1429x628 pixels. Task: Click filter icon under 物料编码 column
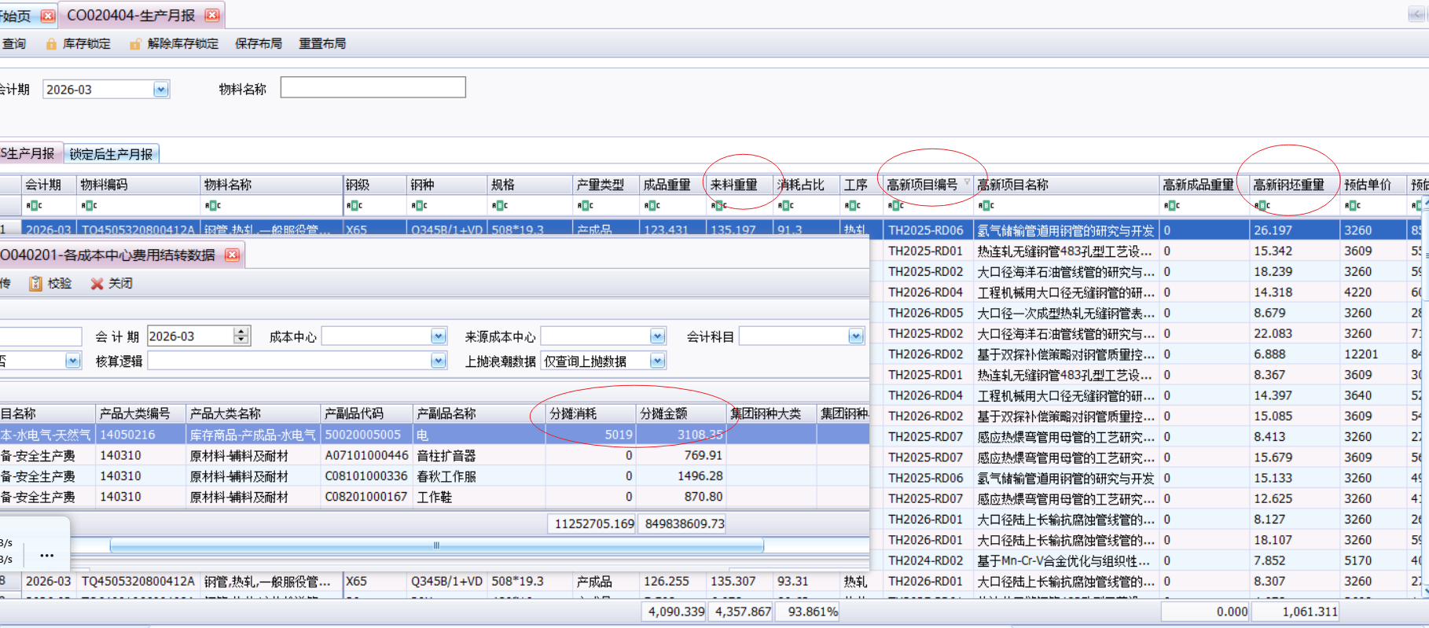(89, 206)
